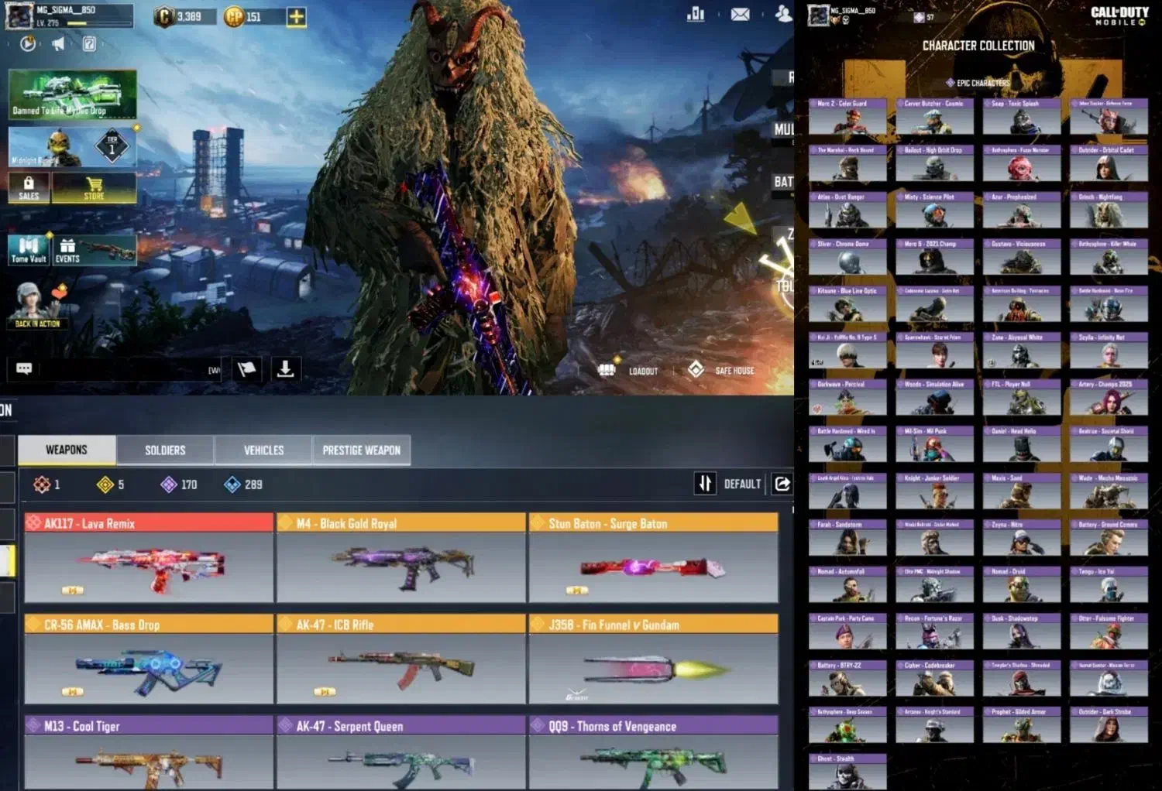Select the QQ9 - Thorns of Vengeance card
The width and height of the screenshot is (1162, 791).
coord(654,753)
